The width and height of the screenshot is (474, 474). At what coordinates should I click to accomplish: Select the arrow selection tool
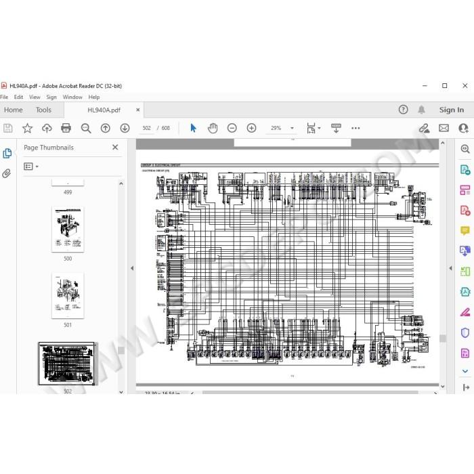(193, 128)
